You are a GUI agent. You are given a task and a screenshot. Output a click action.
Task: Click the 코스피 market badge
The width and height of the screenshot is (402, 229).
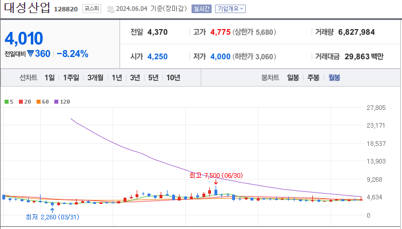tap(91, 9)
